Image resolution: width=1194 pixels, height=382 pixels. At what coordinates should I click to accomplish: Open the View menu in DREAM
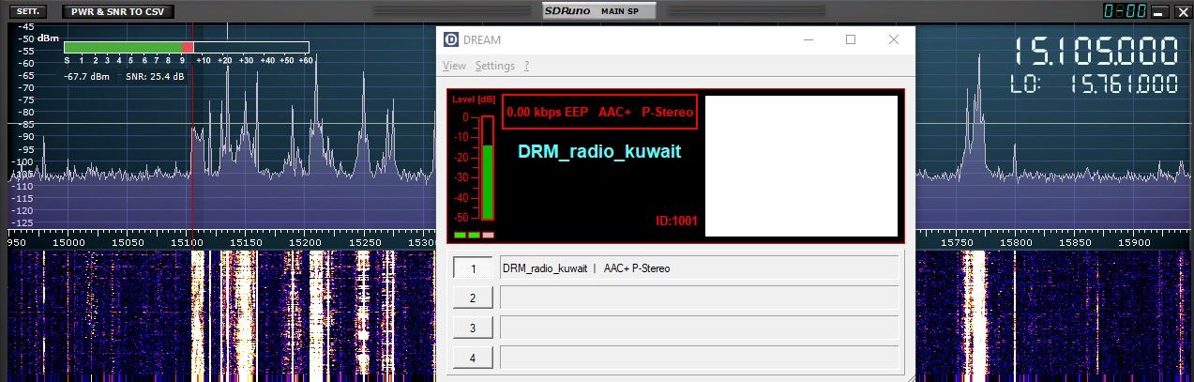454,66
